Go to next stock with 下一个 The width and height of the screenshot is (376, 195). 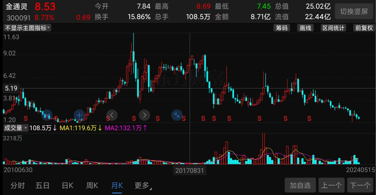tap(360, 185)
